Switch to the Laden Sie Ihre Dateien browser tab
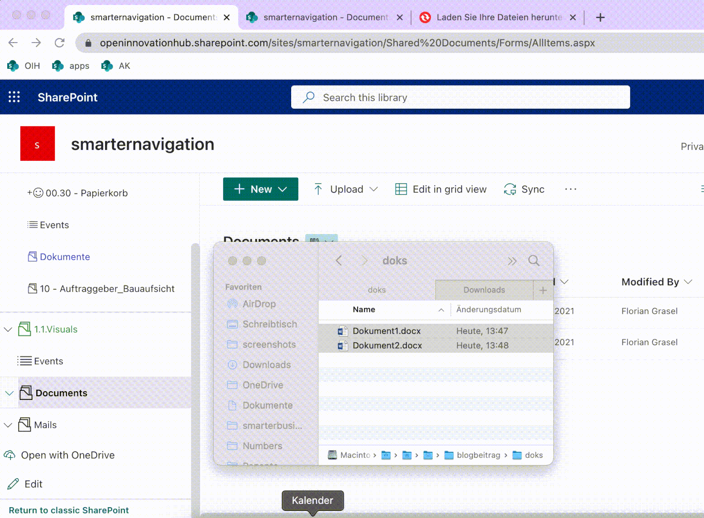The image size is (704, 518). click(498, 17)
